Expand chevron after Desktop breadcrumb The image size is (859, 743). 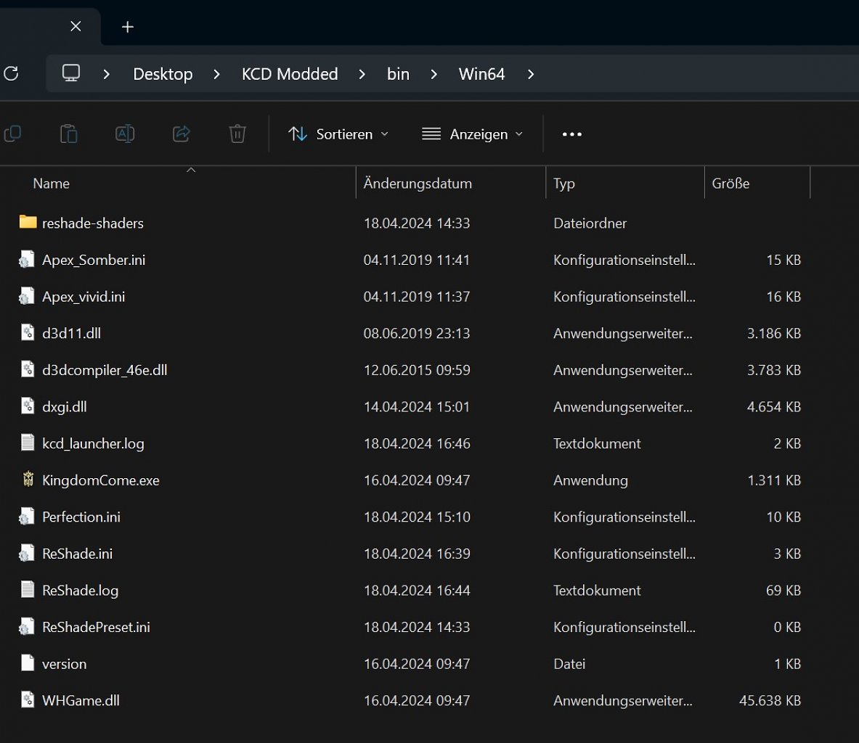click(x=217, y=74)
